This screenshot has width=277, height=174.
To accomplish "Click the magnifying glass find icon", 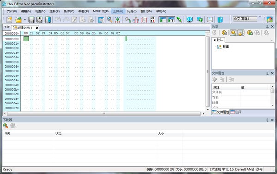I will coord(109,19).
